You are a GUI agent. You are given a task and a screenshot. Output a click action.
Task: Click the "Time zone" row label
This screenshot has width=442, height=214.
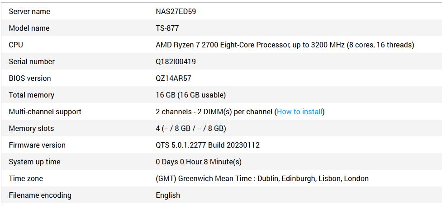(26, 178)
